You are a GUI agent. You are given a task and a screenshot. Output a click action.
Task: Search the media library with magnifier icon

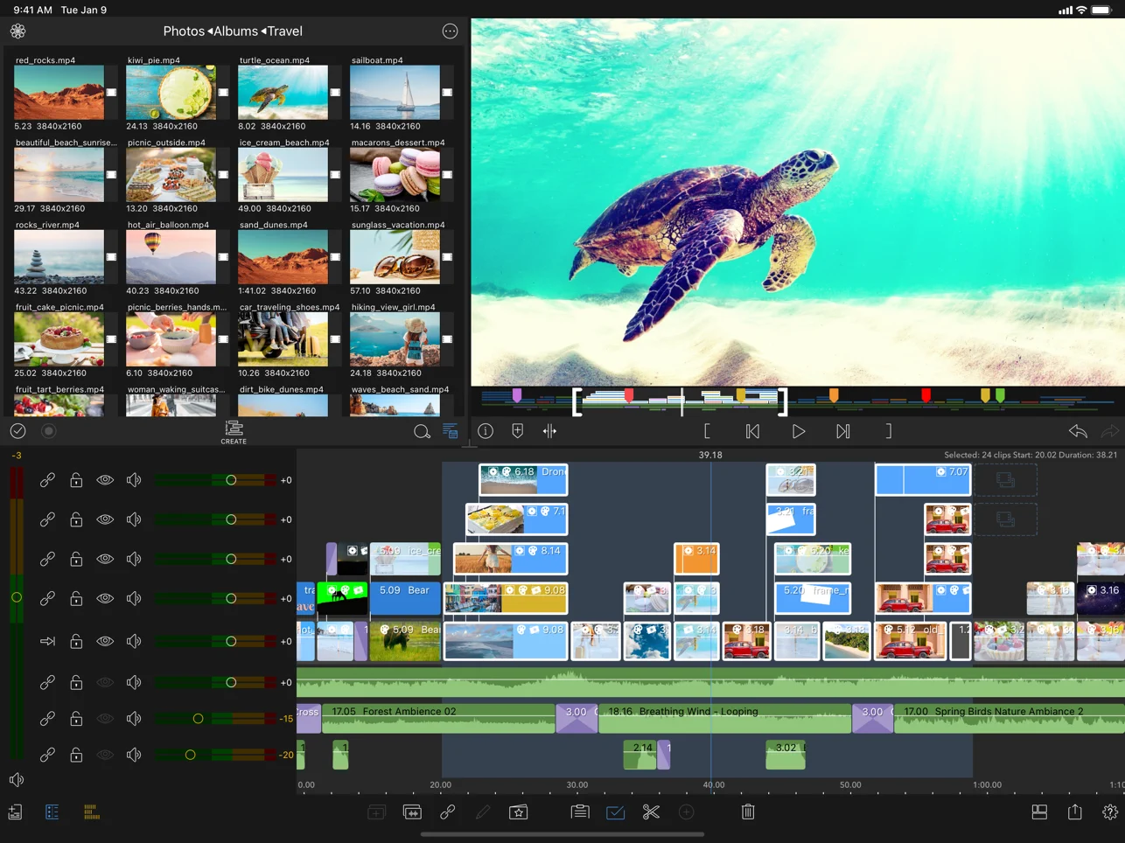tap(422, 431)
